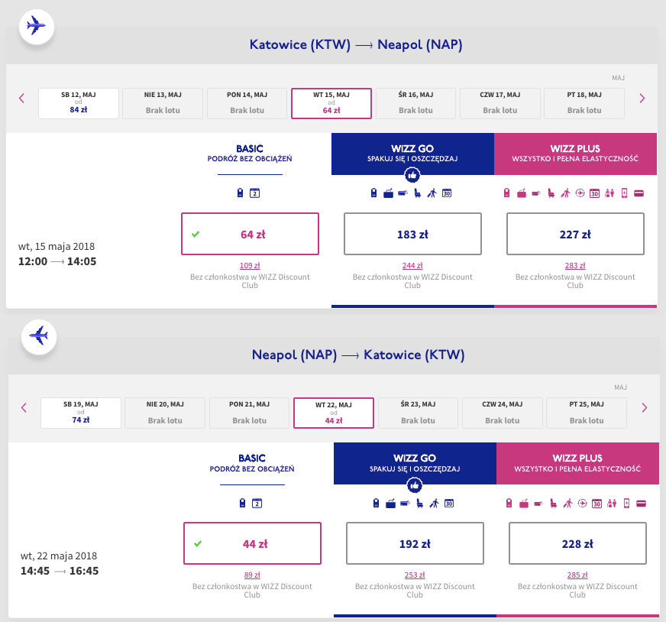Click the 253 zł non-member return price link

[x=415, y=575]
